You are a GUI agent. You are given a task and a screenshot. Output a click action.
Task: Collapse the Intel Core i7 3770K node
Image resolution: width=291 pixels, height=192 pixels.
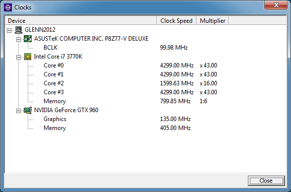[x=18, y=57]
